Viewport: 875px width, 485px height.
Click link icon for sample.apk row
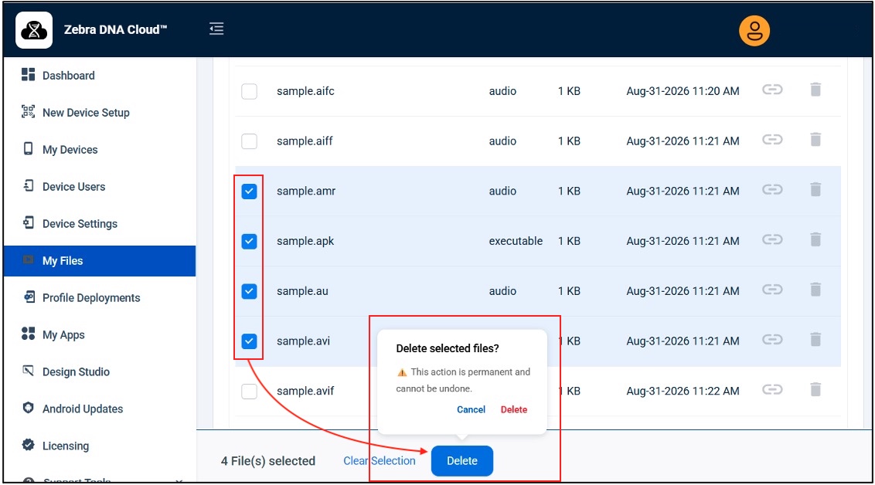tap(772, 239)
